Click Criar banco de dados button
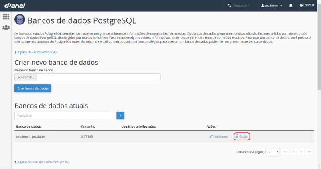This screenshot has width=321, height=169. pyautogui.click(x=33, y=88)
